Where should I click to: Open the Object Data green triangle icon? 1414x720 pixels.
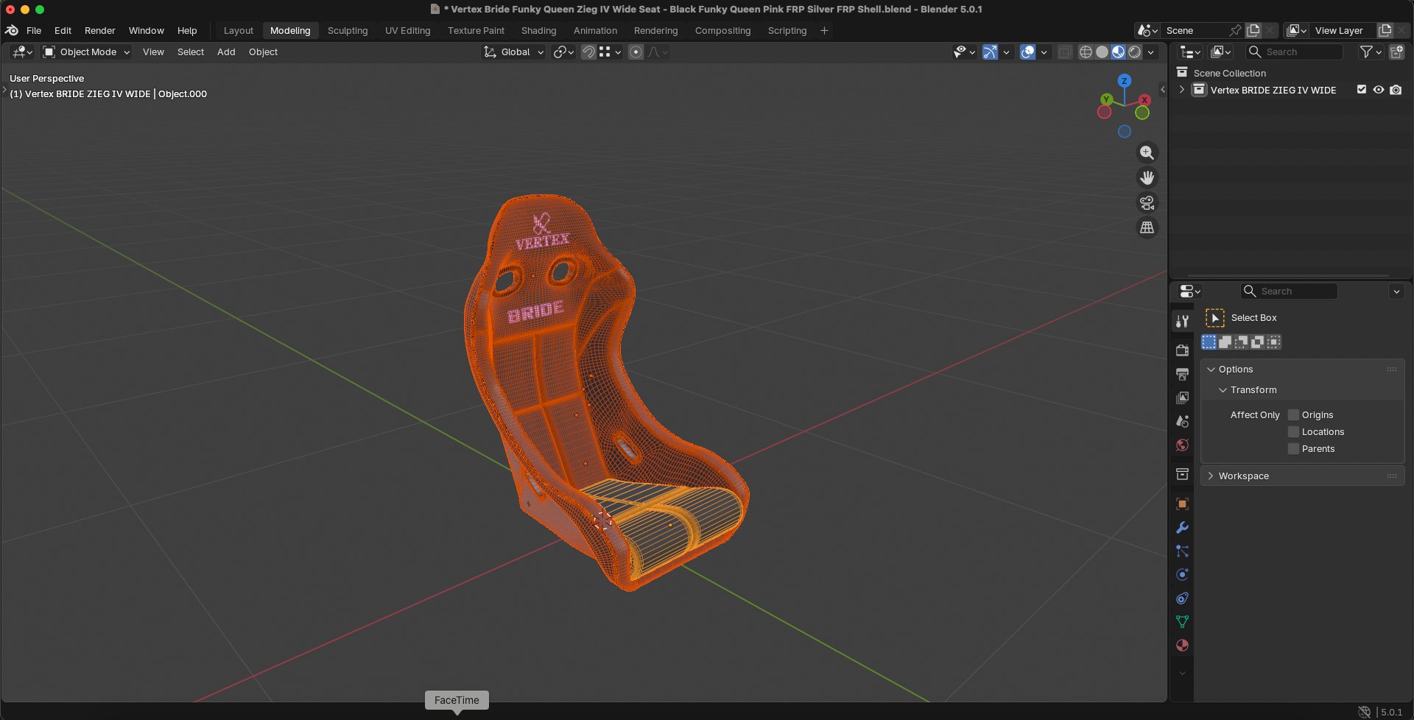[1182, 621]
